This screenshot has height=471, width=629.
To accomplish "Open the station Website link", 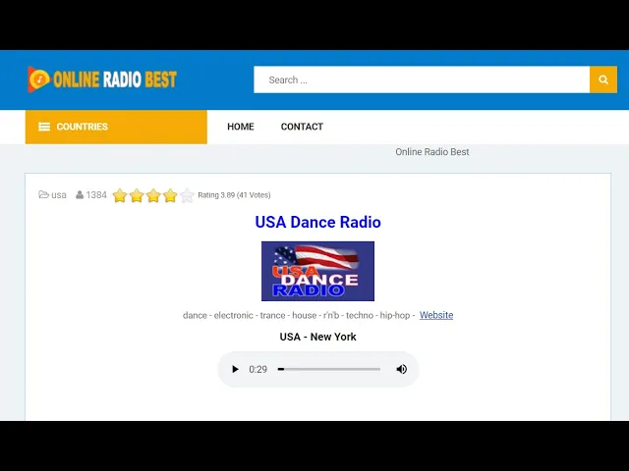I will pyautogui.click(x=436, y=315).
